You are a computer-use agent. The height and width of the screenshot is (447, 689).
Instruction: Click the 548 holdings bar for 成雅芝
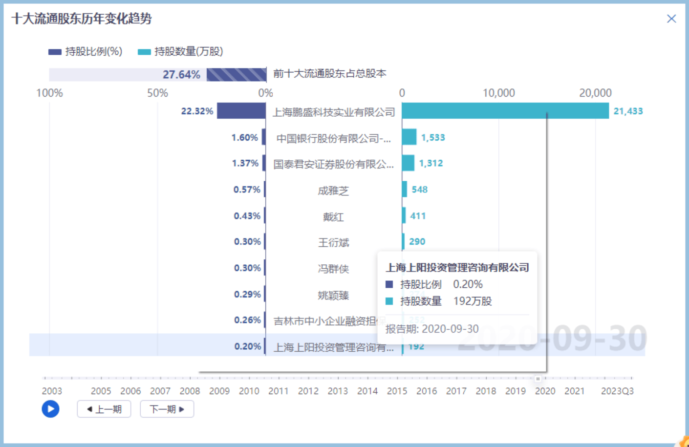pos(405,189)
